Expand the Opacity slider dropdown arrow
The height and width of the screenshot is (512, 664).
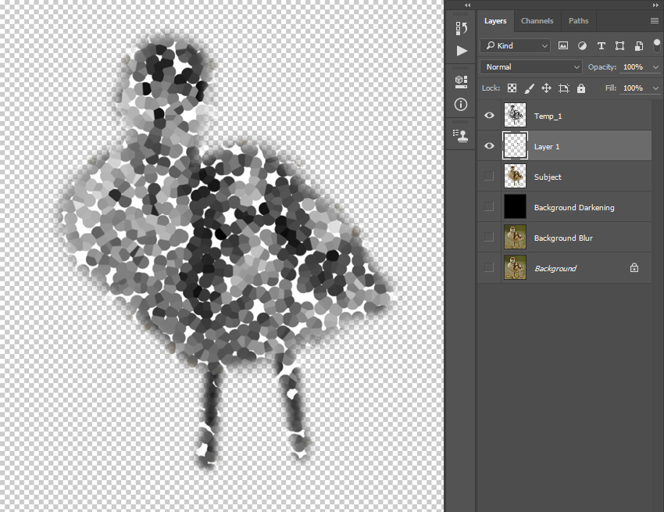(x=655, y=67)
